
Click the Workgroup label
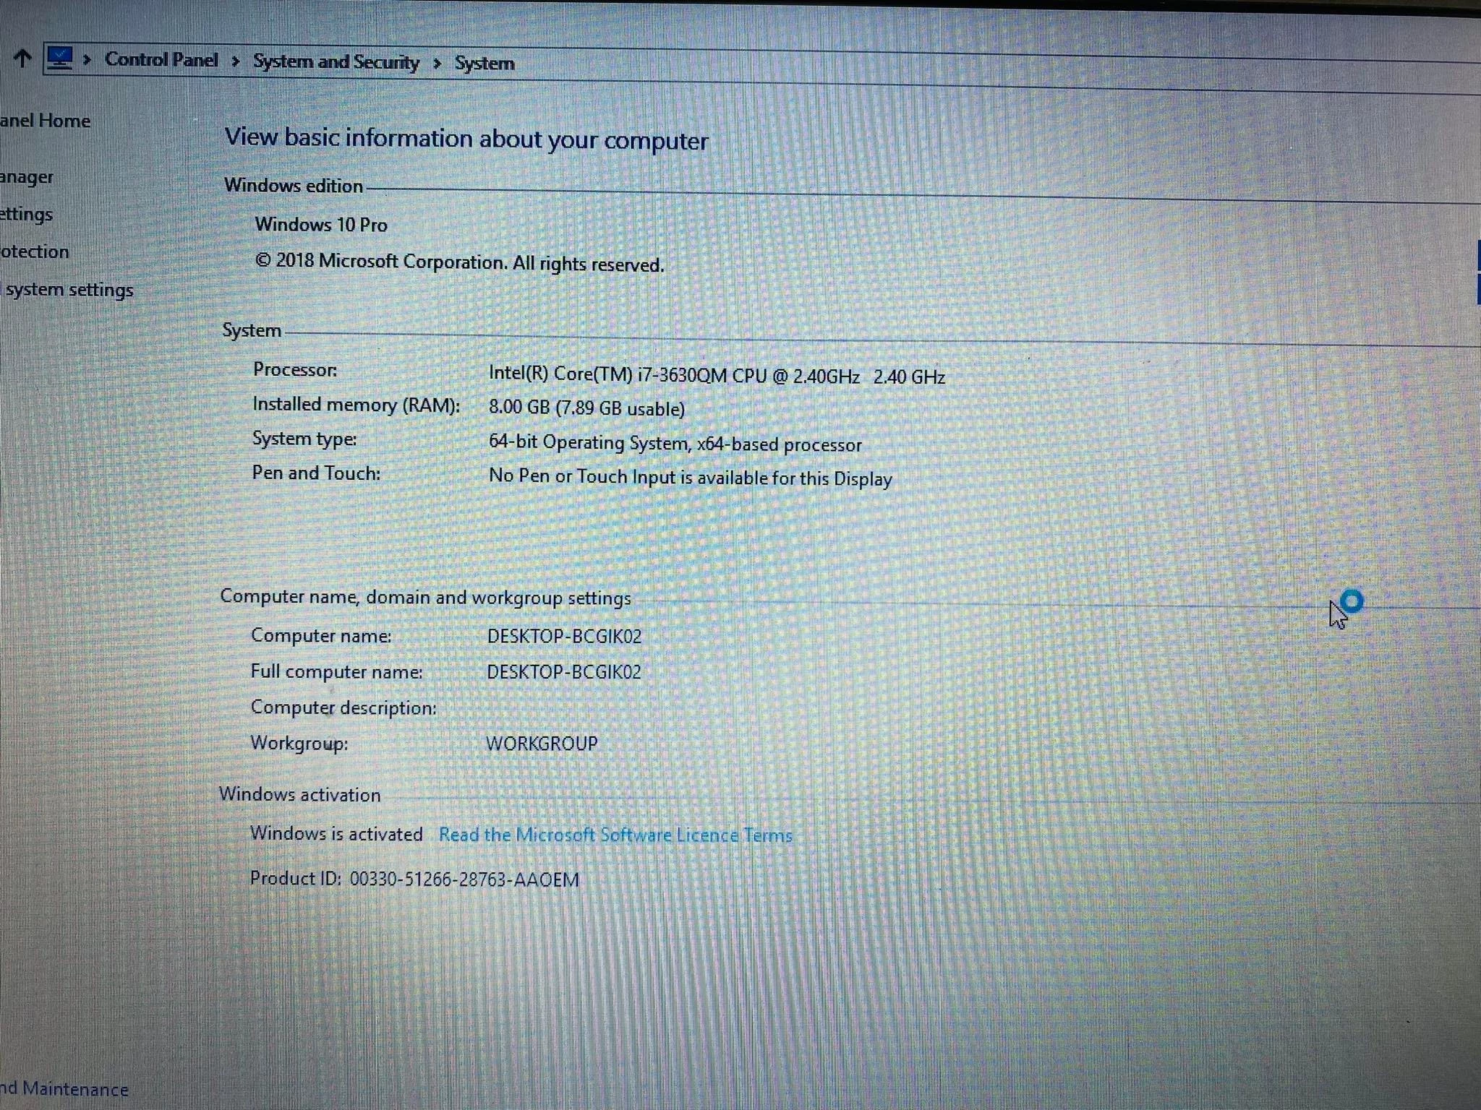[x=299, y=743]
